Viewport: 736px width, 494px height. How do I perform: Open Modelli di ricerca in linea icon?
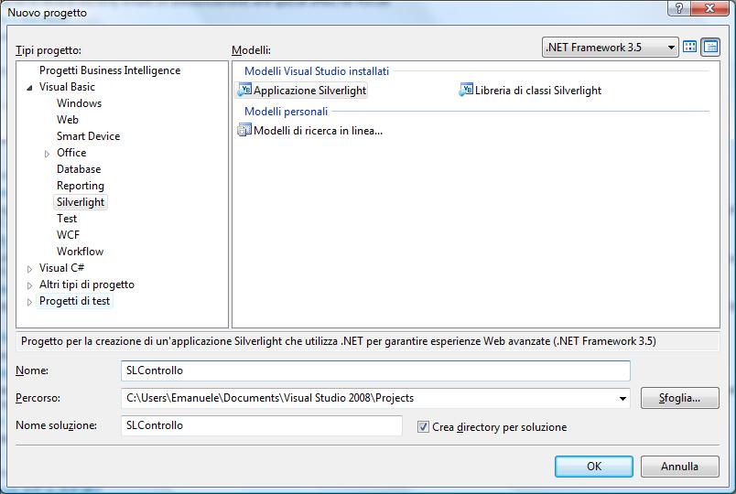(244, 130)
